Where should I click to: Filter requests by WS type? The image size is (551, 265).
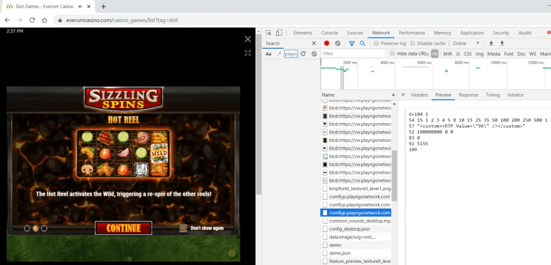coord(533,54)
